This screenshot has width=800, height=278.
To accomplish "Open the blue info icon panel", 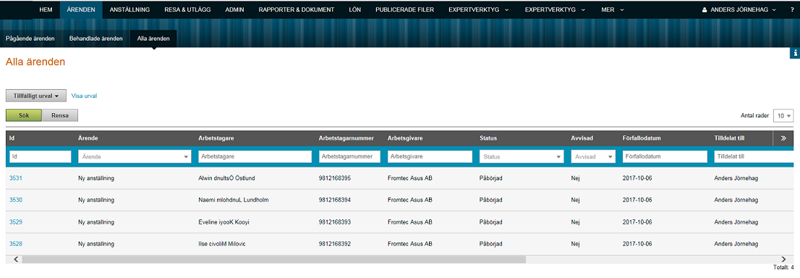I will pyautogui.click(x=796, y=54).
